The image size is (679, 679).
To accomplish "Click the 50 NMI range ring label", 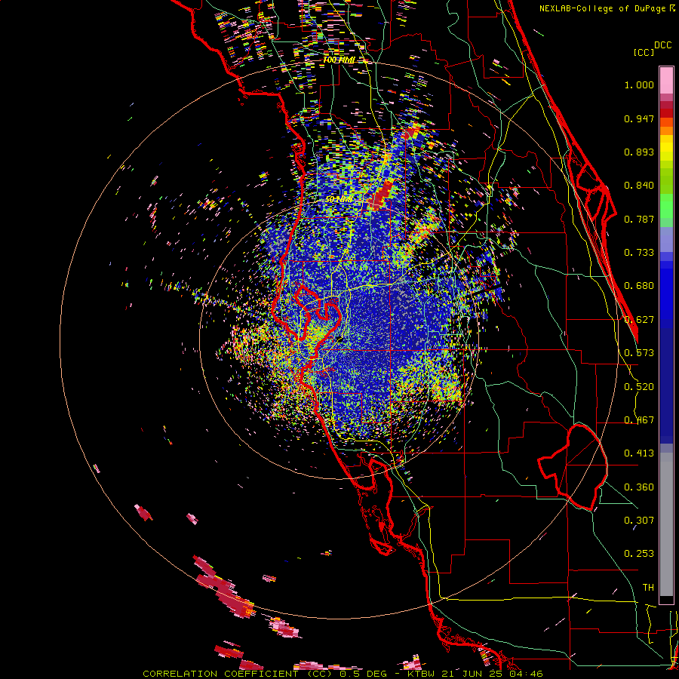I will click(x=339, y=199).
